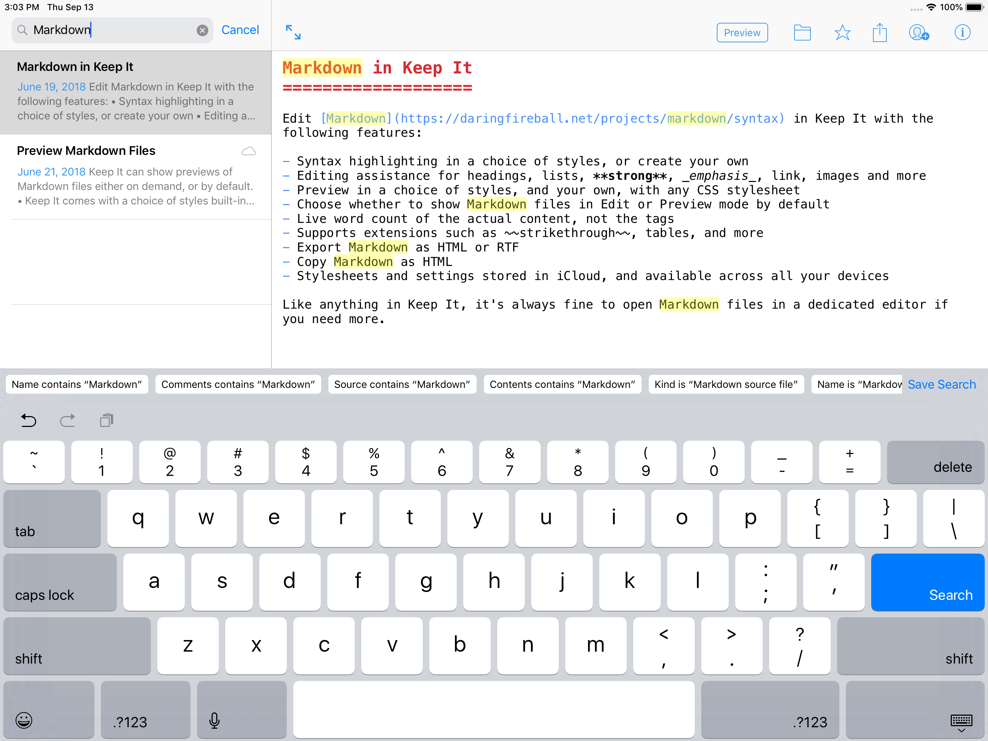Choose the Comments contains "Markdown" suggestion
988x741 pixels.
(238, 384)
